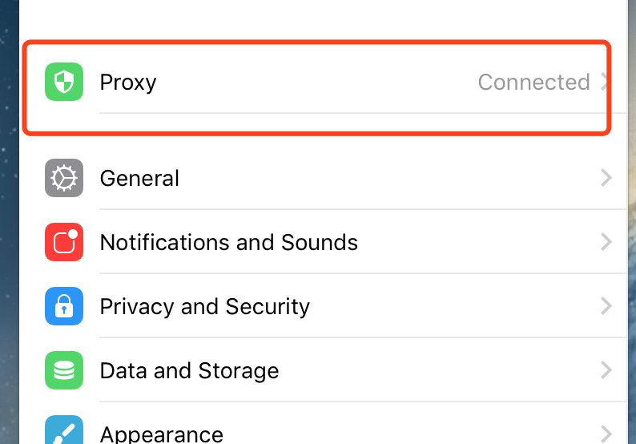Click the desktop wallpaper left of window
Image resolution: width=636 pixels, height=444 pixels.
coord(9,240)
